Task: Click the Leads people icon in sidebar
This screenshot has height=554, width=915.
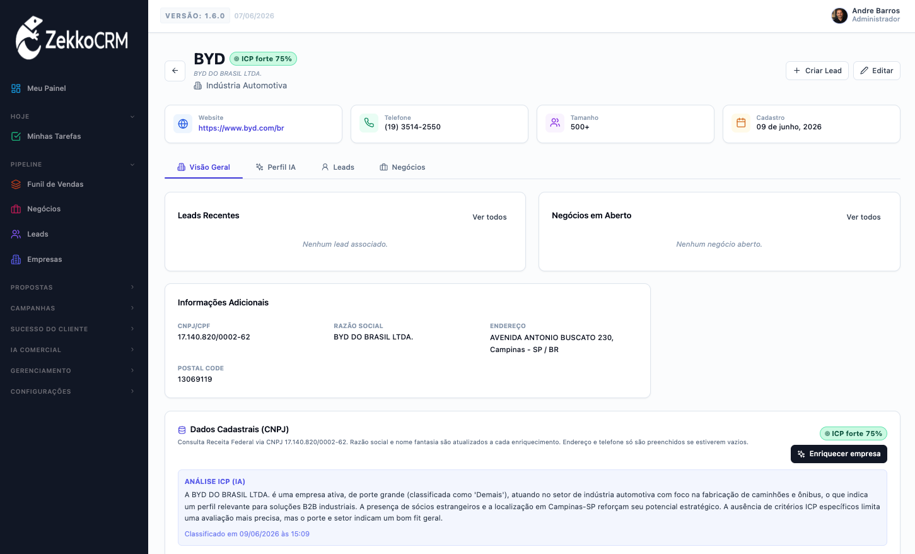Action: (16, 234)
